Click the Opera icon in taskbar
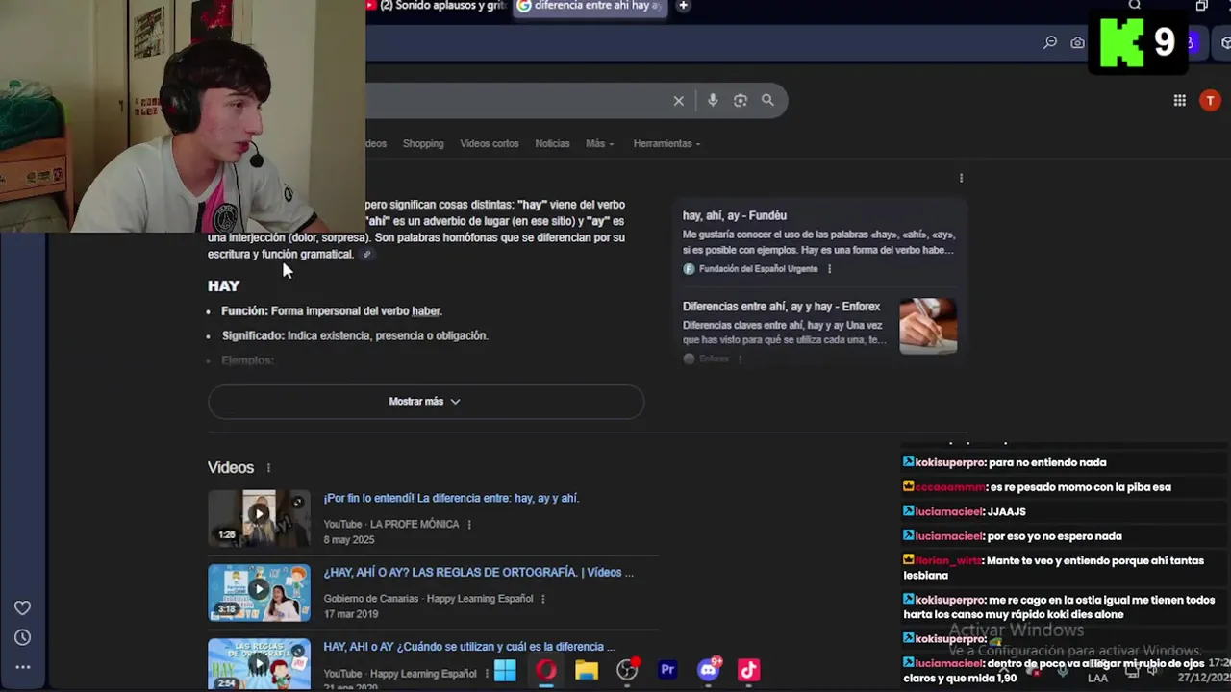 tap(545, 670)
